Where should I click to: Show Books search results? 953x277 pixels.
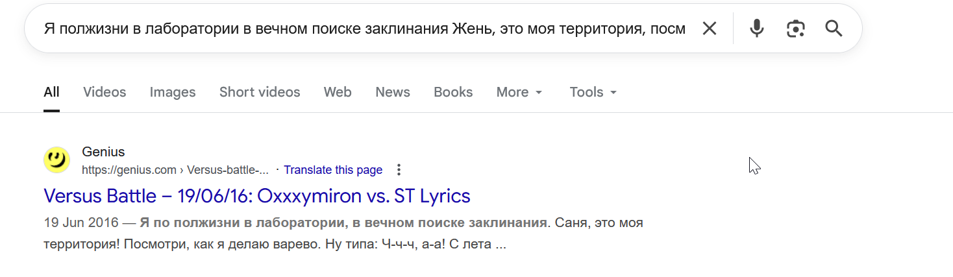(x=453, y=92)
